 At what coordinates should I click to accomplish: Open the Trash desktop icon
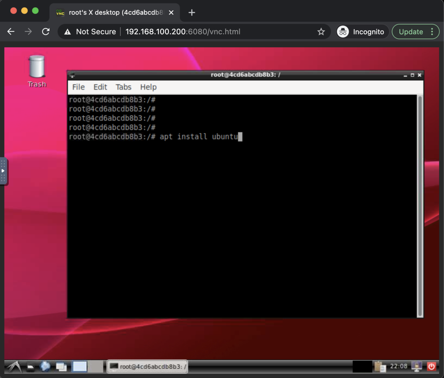click(x=37, y=71)
